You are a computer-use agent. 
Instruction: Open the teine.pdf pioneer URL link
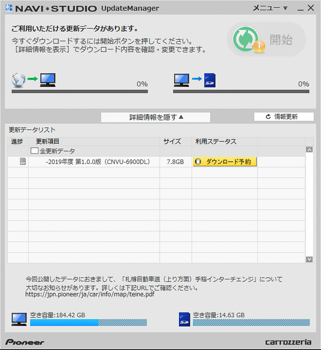point(90,294)
